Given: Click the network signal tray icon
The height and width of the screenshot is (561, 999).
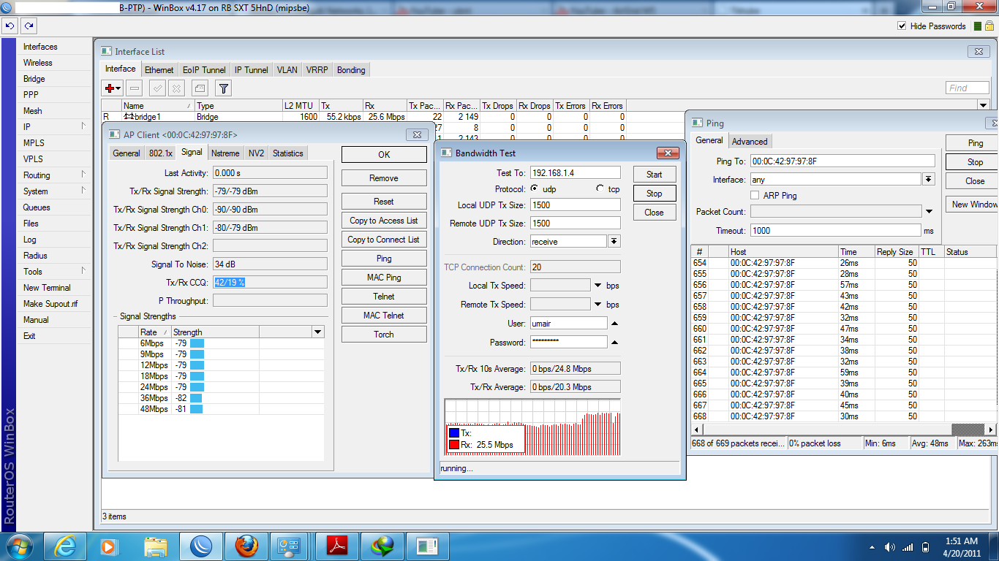Looking at the screenshot, I should pos(908,547).
